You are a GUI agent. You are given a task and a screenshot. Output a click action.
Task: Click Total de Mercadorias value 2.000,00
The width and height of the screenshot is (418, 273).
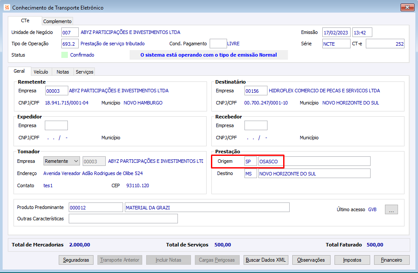point(80,245)
